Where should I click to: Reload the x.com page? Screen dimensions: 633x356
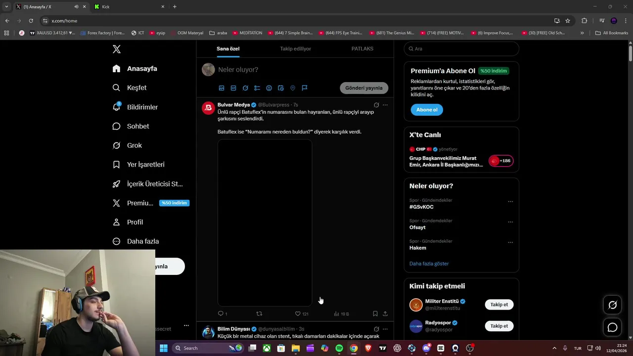[31, 21]
